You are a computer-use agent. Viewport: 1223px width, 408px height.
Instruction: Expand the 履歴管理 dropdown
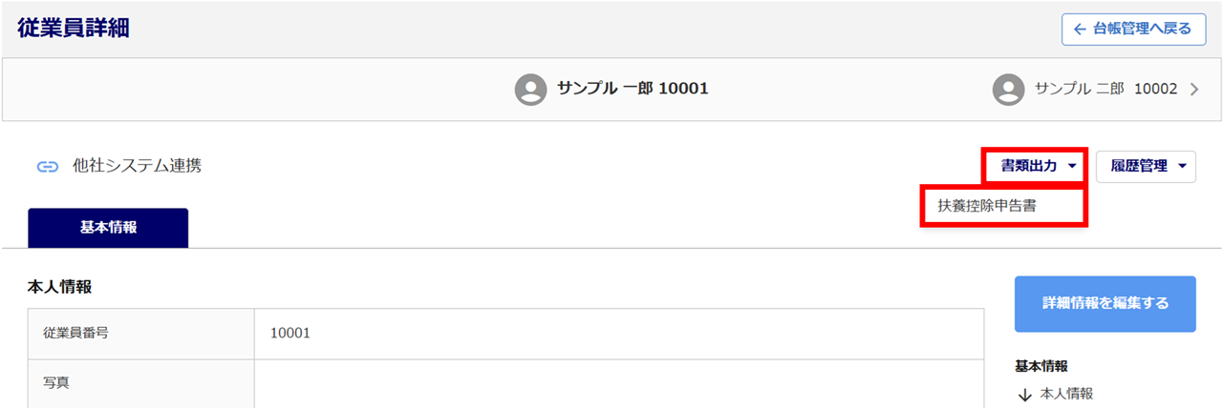point(1146,166)
